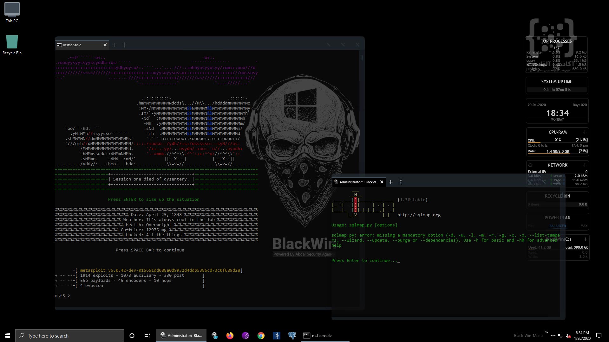
Task: Open the Black-Win-Menu toolbar
Action: pos(528,336)
